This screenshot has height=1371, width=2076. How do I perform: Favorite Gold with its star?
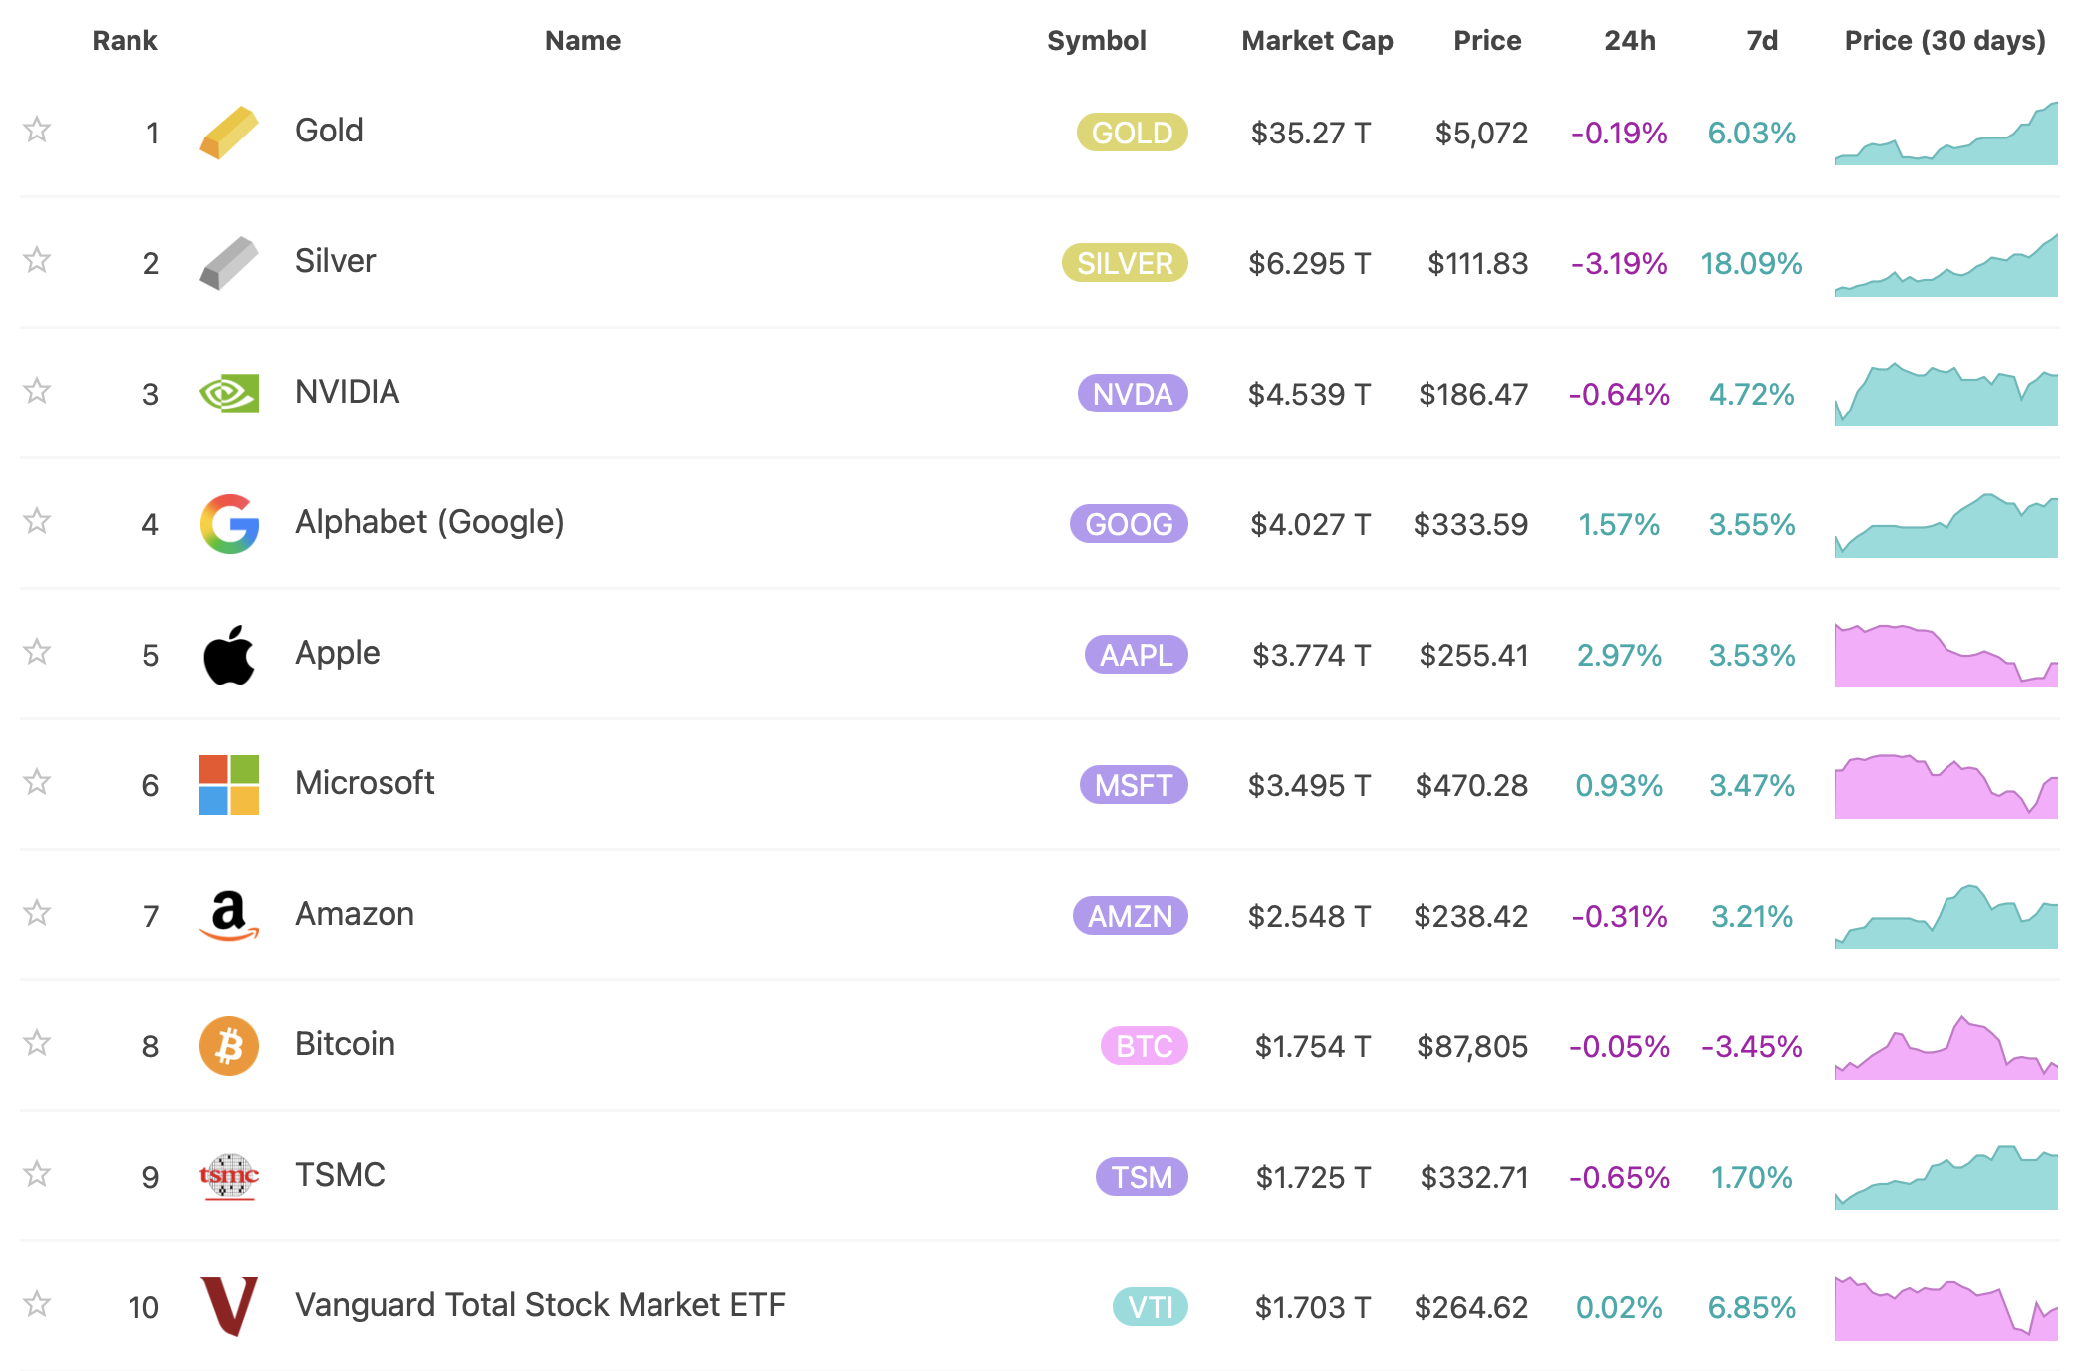[x=37, y=130]
